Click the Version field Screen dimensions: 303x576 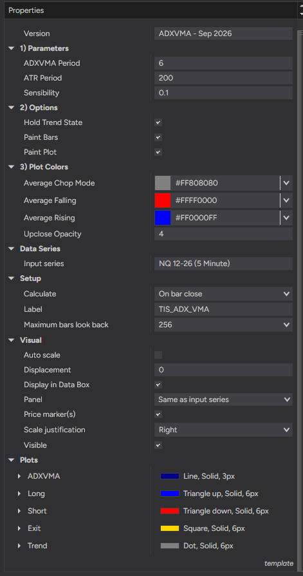pyautogui.click(x=223, y=34)
